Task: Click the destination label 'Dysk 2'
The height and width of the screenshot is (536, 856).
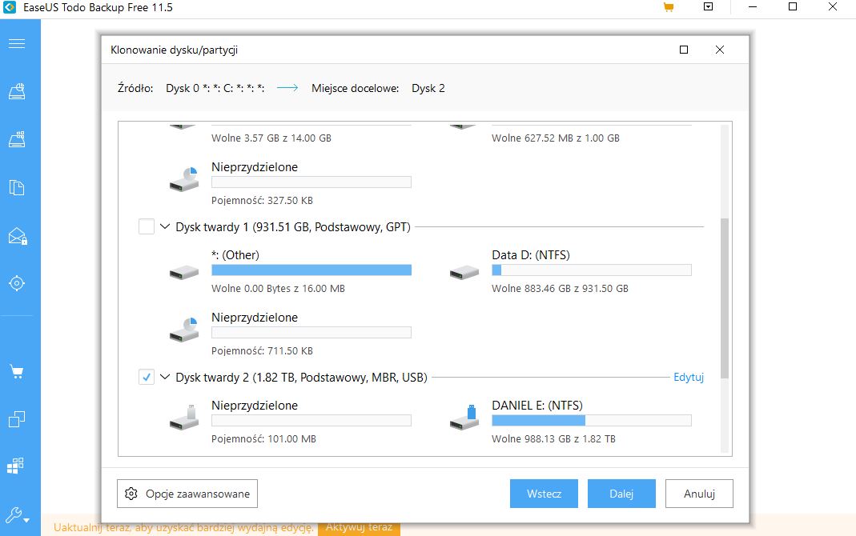Action: coord(428,88)
